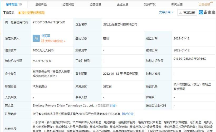Select English name Zhejiang Remote Zhixin Technology
This screenshot has width=216, height=132.
[63, 106]
